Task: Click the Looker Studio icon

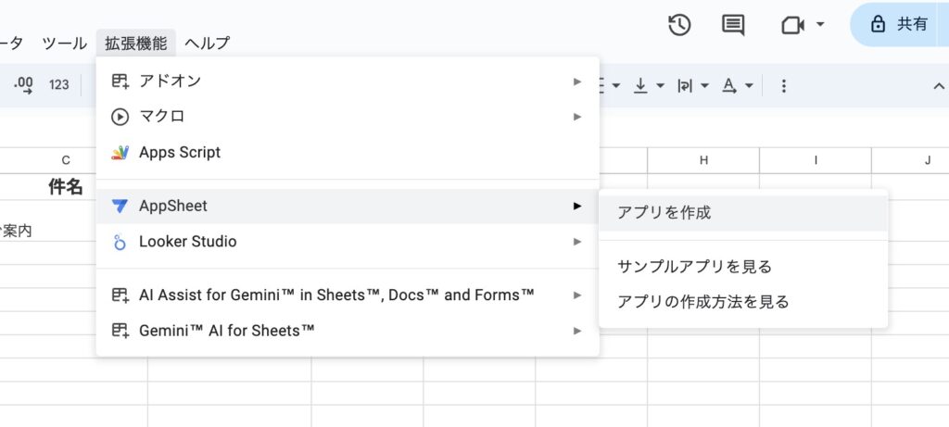Action: pos(120,242)
